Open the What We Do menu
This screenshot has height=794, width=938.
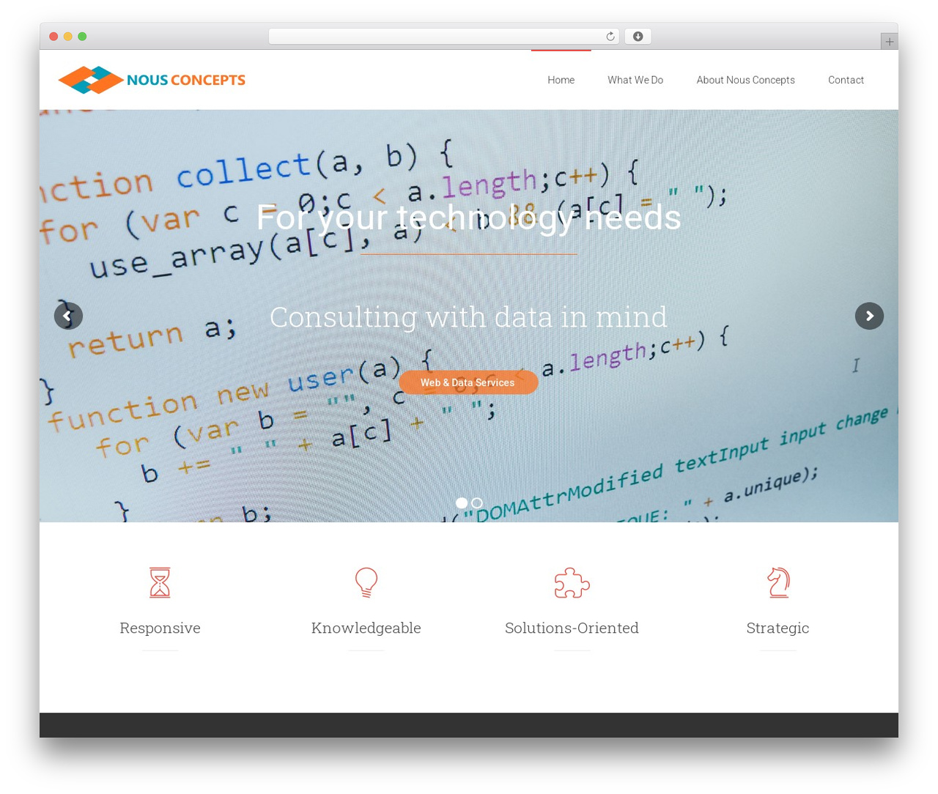pos(635,80)
